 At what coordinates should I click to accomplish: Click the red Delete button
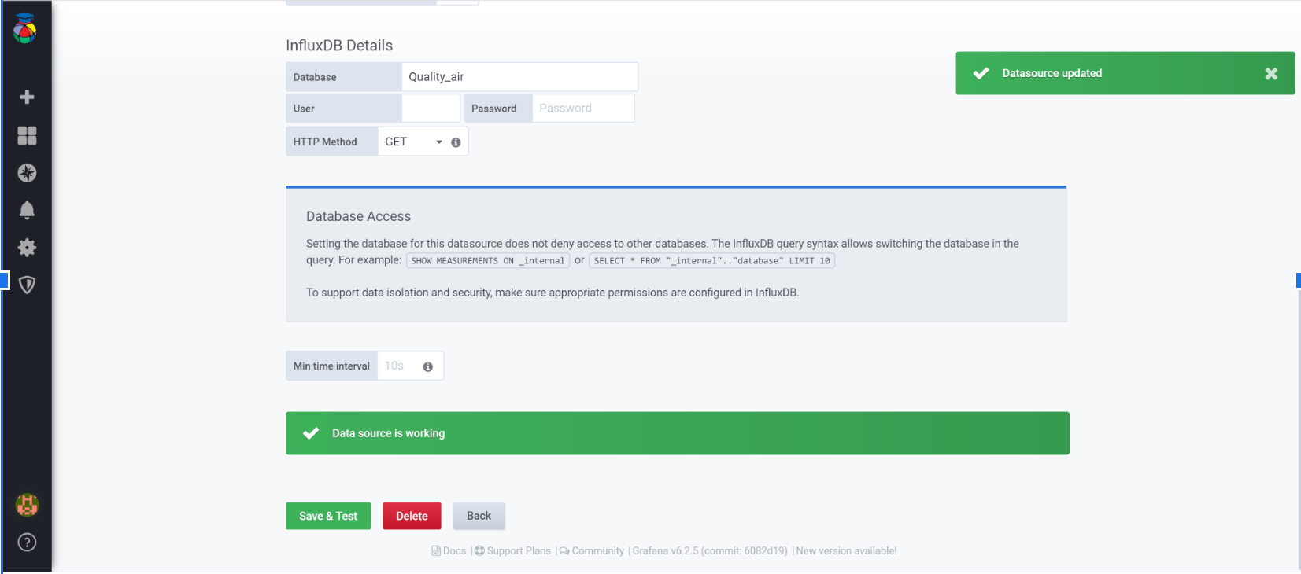(412, 516)
